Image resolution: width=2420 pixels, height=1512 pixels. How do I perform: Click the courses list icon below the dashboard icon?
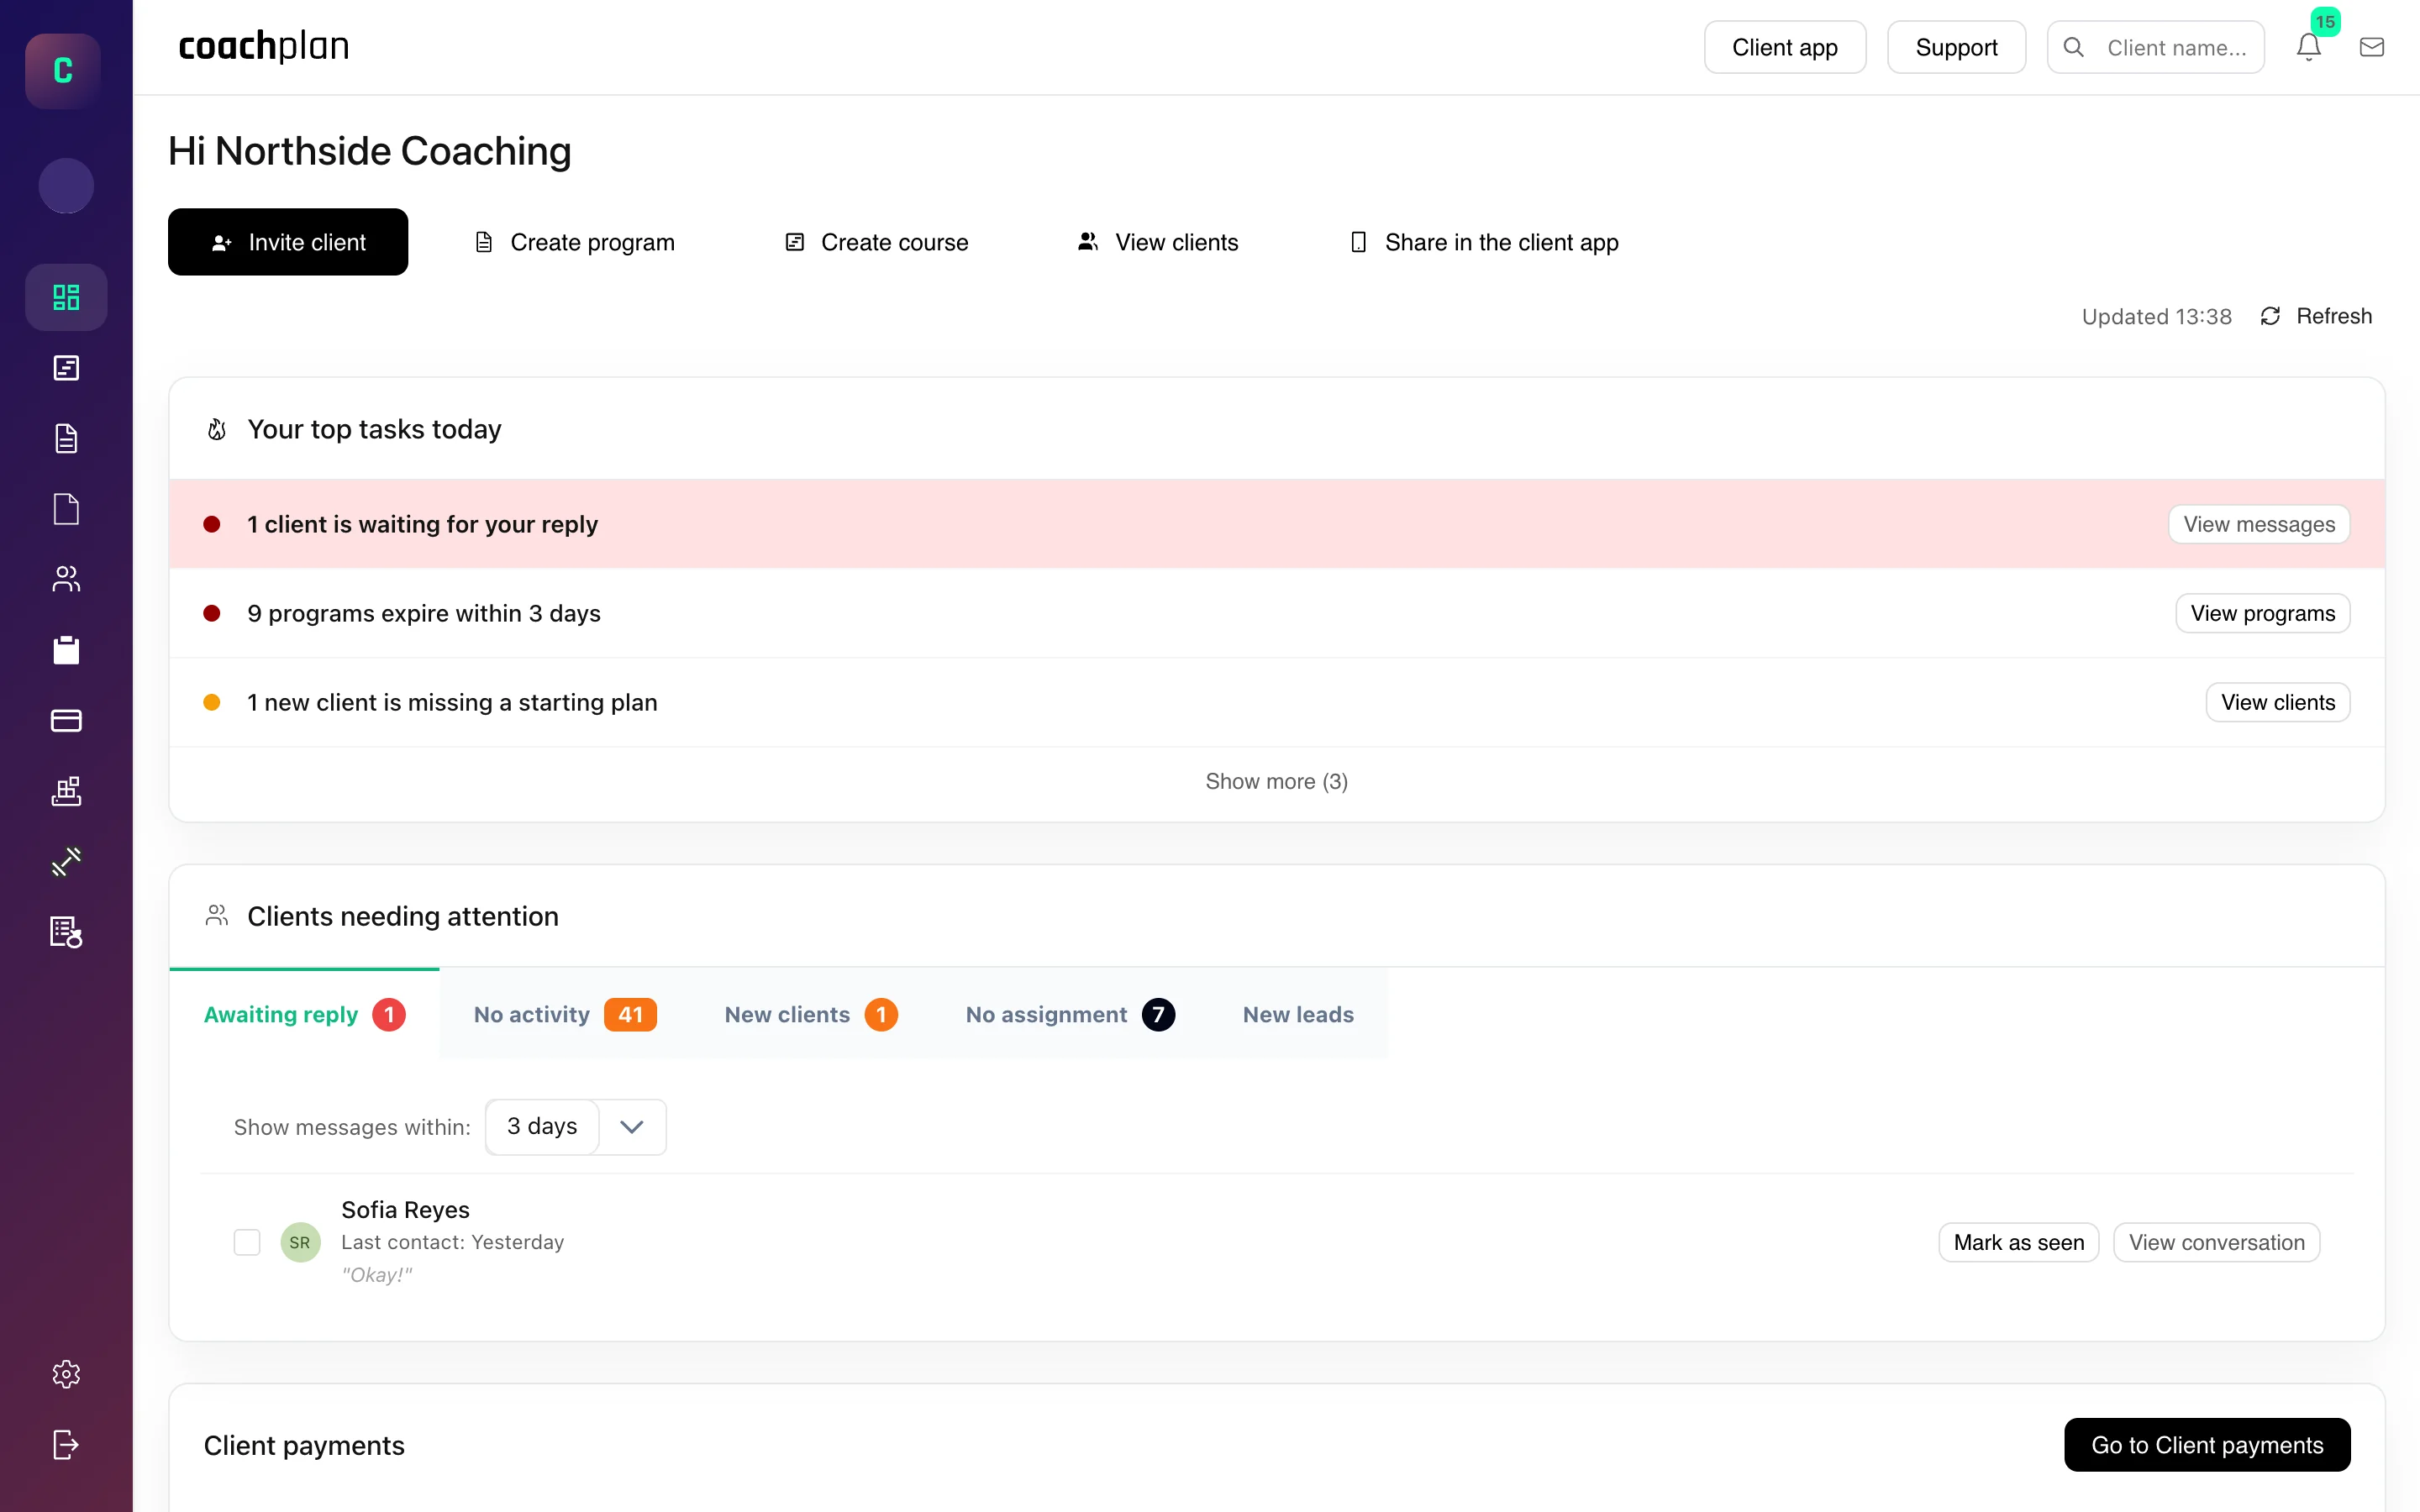[x=66, y=368]
